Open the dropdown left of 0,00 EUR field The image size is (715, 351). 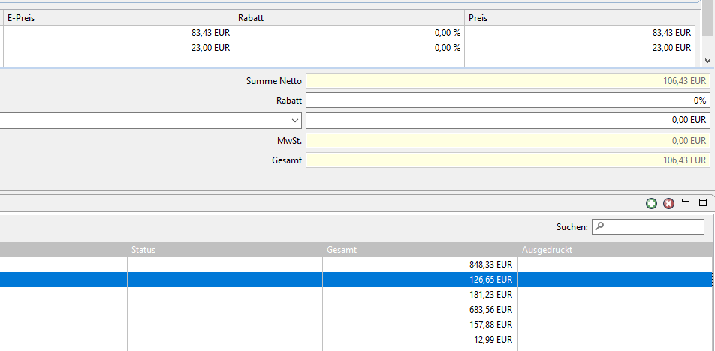[x=295, y=121]
